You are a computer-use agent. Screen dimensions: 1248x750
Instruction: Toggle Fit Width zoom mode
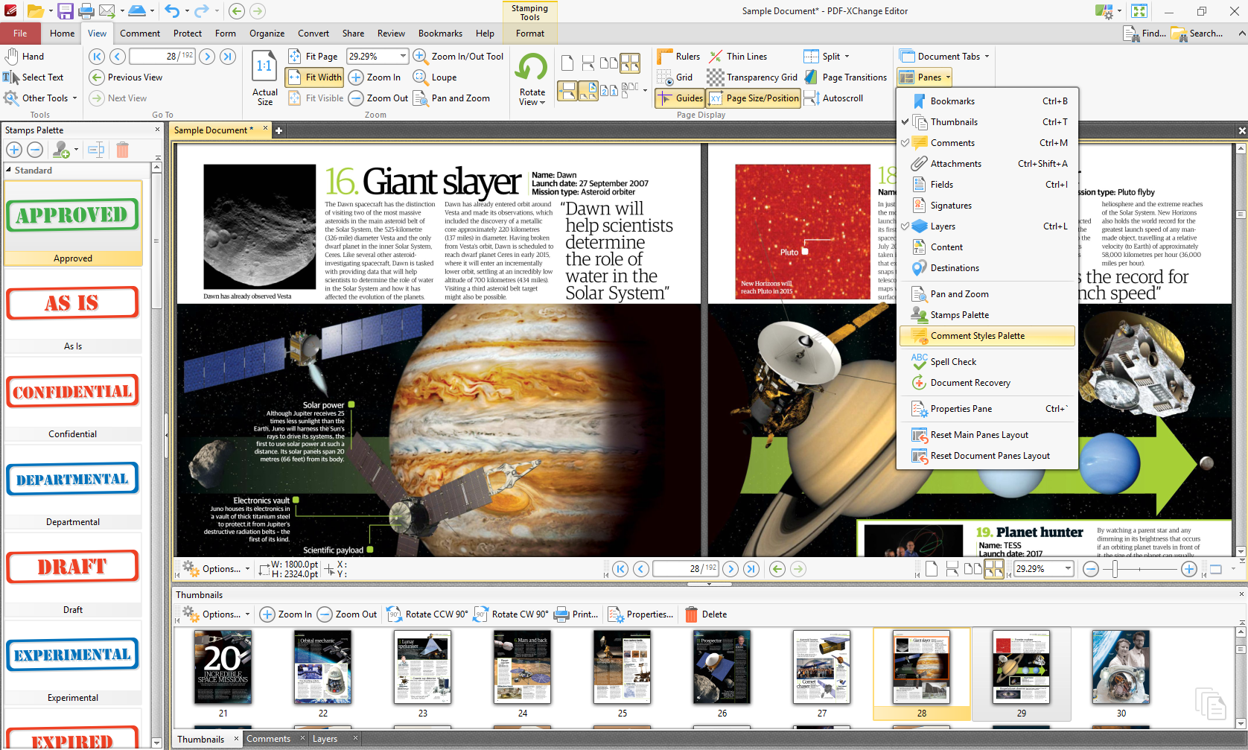314,77
